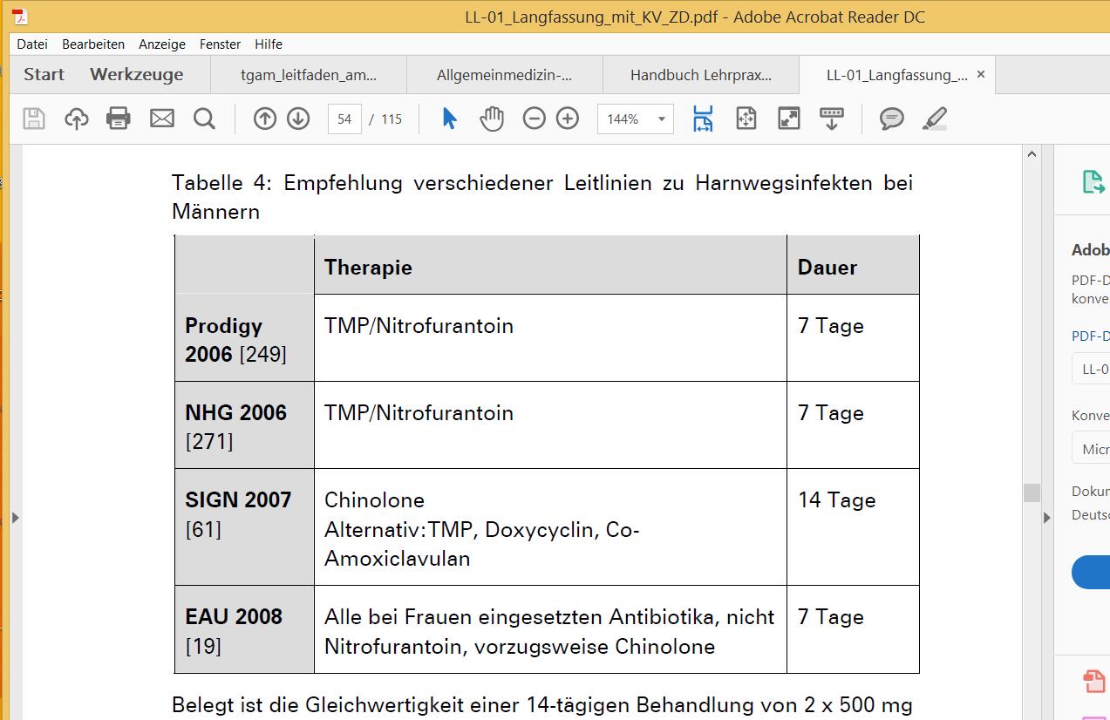
Task: Add a comment with speech bubble
Action: (x=891, y=119)
